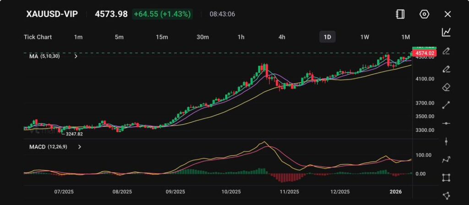Select the triangle polygon drawing tool

click(x=446, y=195)
